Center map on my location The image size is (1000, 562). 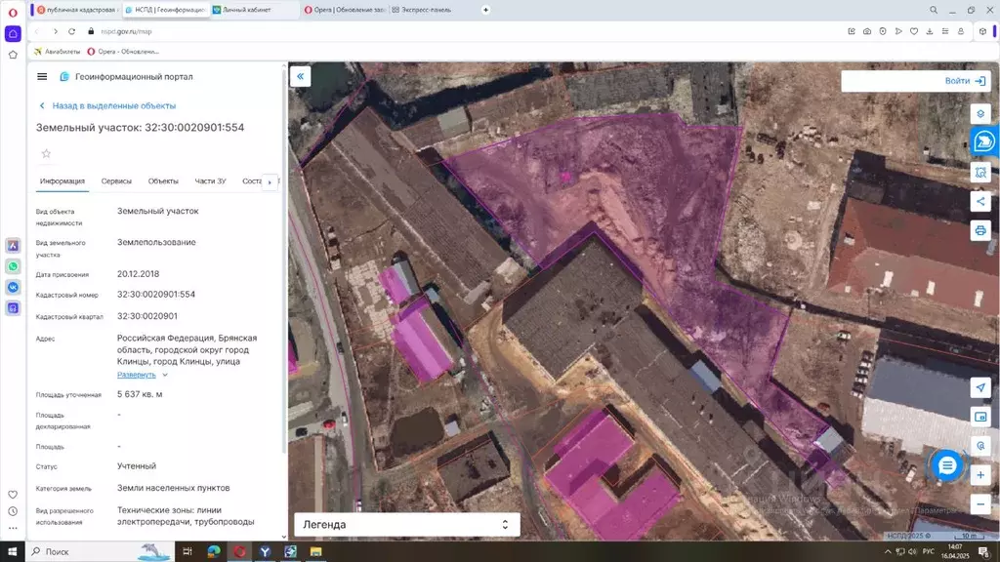pyautogui.click(x=980, y=387)
